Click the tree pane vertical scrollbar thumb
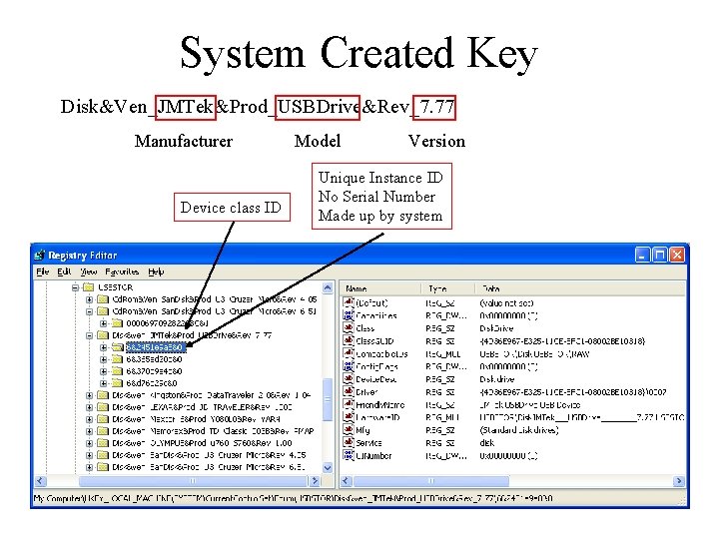Screen dimensions: 719x539 point(328,399)
